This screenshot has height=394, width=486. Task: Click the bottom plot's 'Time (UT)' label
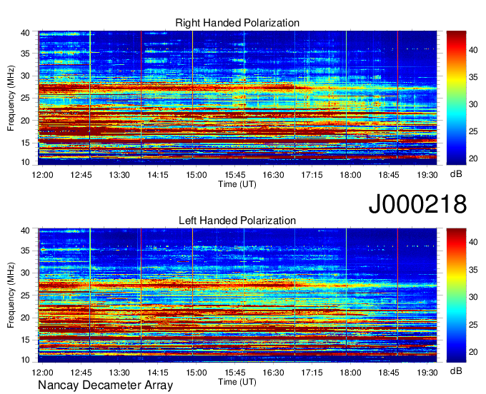pyautogui.click(x=237, y=382)
